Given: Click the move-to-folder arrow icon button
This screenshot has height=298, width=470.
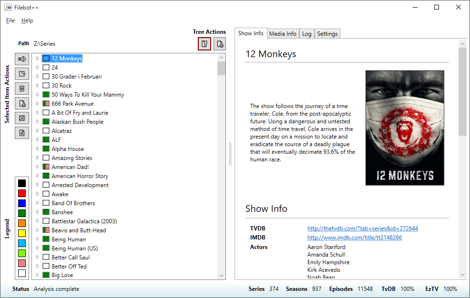Looking at the screenshot, I should tap(22, 74).
